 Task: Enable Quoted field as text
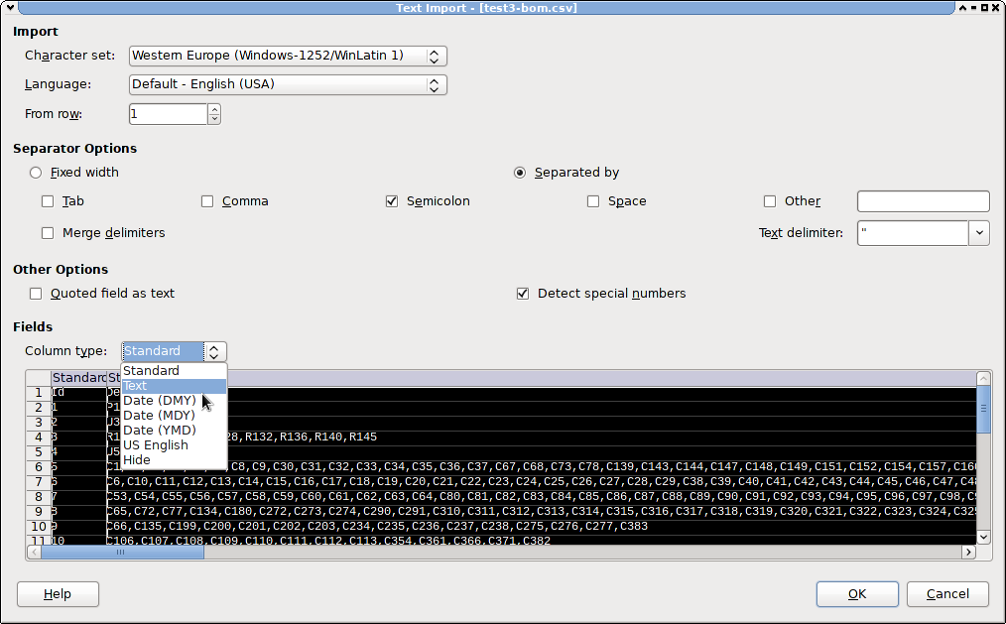pyautogui.click(x=37, y=294)
